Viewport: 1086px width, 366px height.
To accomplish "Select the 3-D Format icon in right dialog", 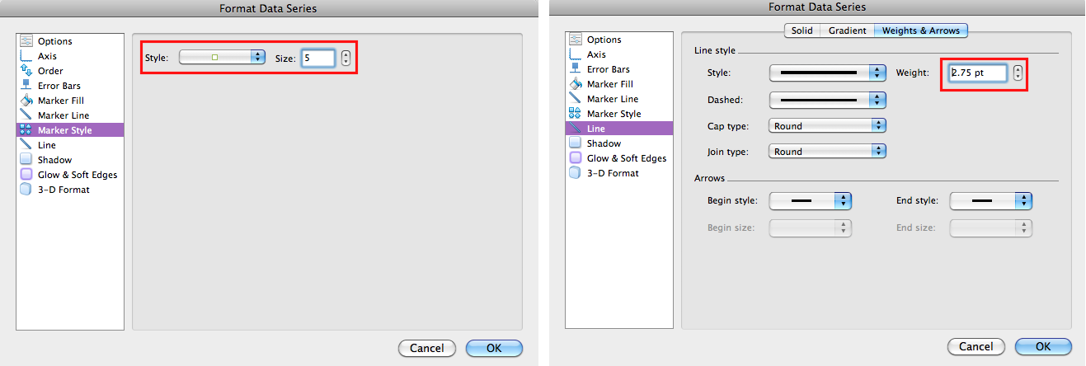I will tap(575, 173).
